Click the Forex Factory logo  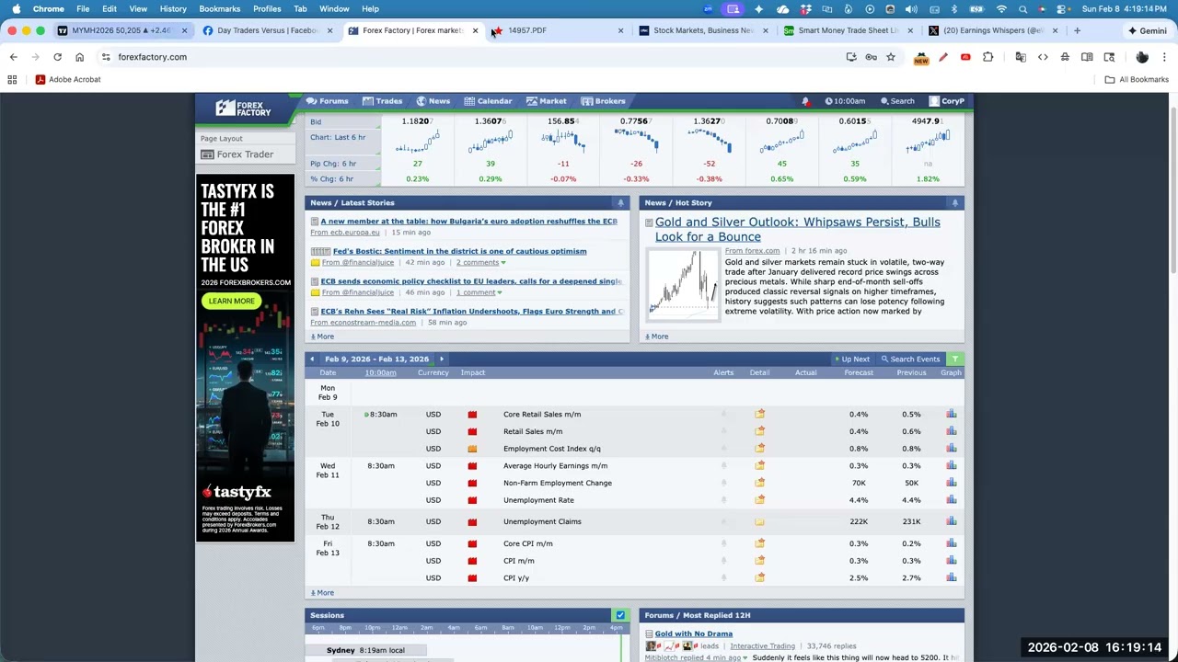(x=244, y=108)
